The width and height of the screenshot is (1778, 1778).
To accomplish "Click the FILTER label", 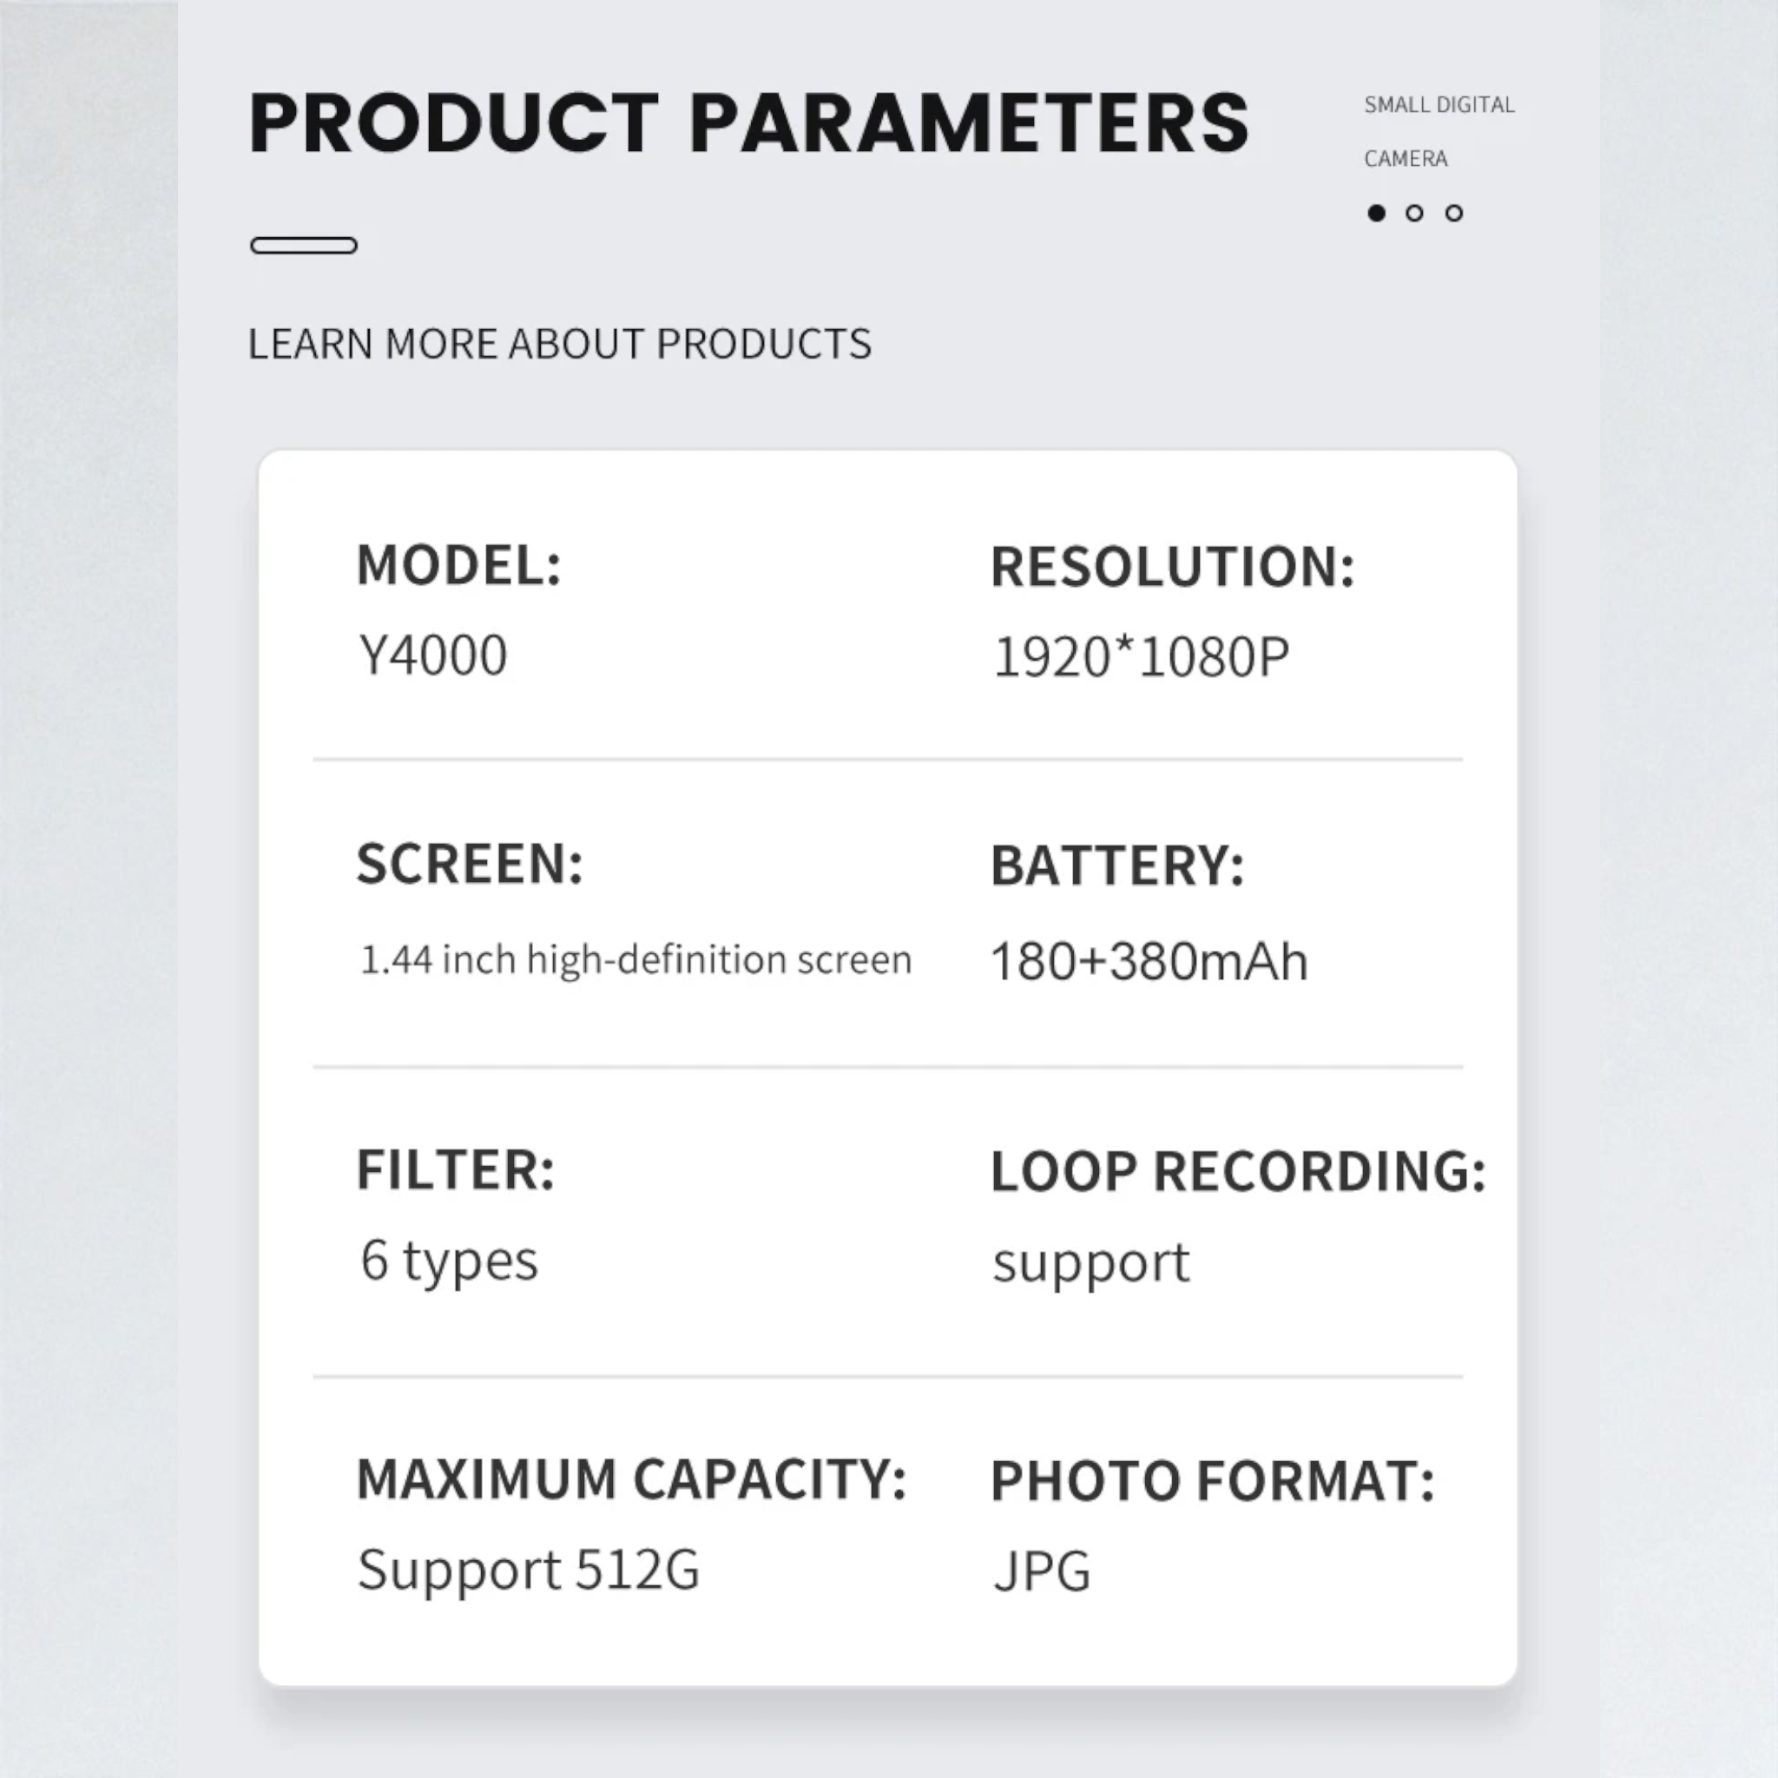I will point(456,1170).
